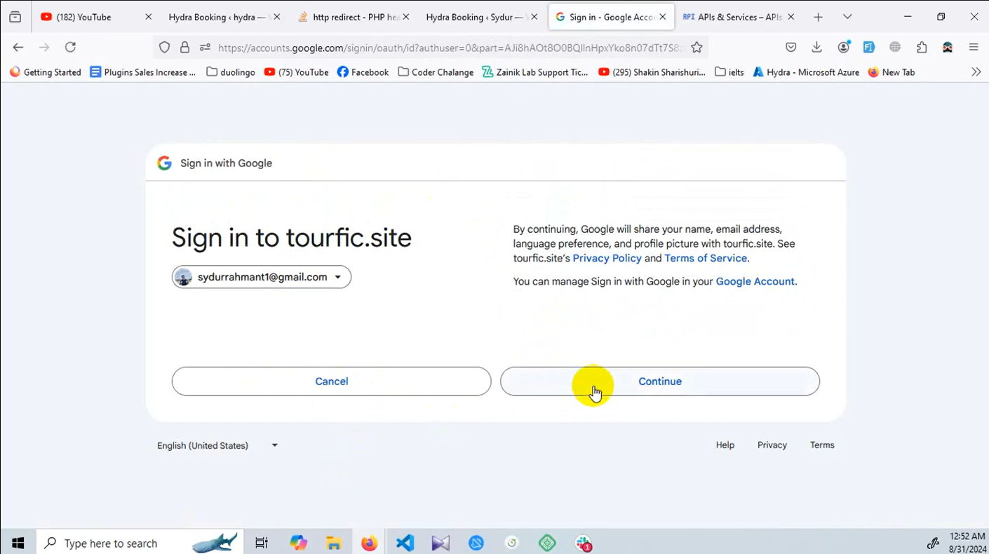Bookmark this page with the star icon
Screen dimensions: 989x554
click(697, 47)
